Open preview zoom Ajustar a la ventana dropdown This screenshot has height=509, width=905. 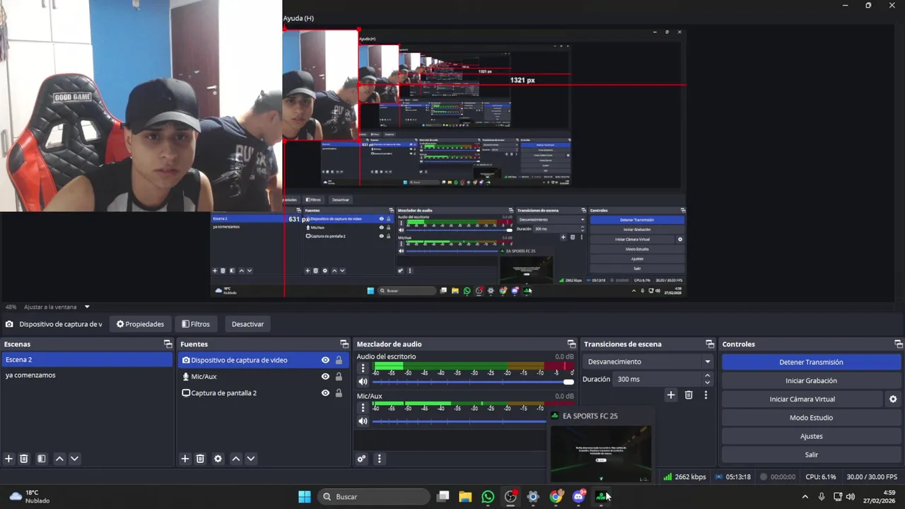tap(87, 307)
